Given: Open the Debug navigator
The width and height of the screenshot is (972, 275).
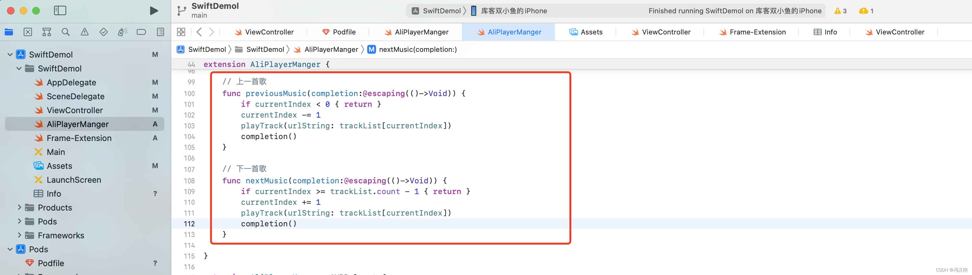Looking at the screenshot, I should coord(123,32).
